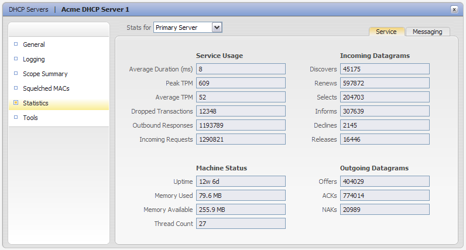Click the Uptime value field

[241, 181]
